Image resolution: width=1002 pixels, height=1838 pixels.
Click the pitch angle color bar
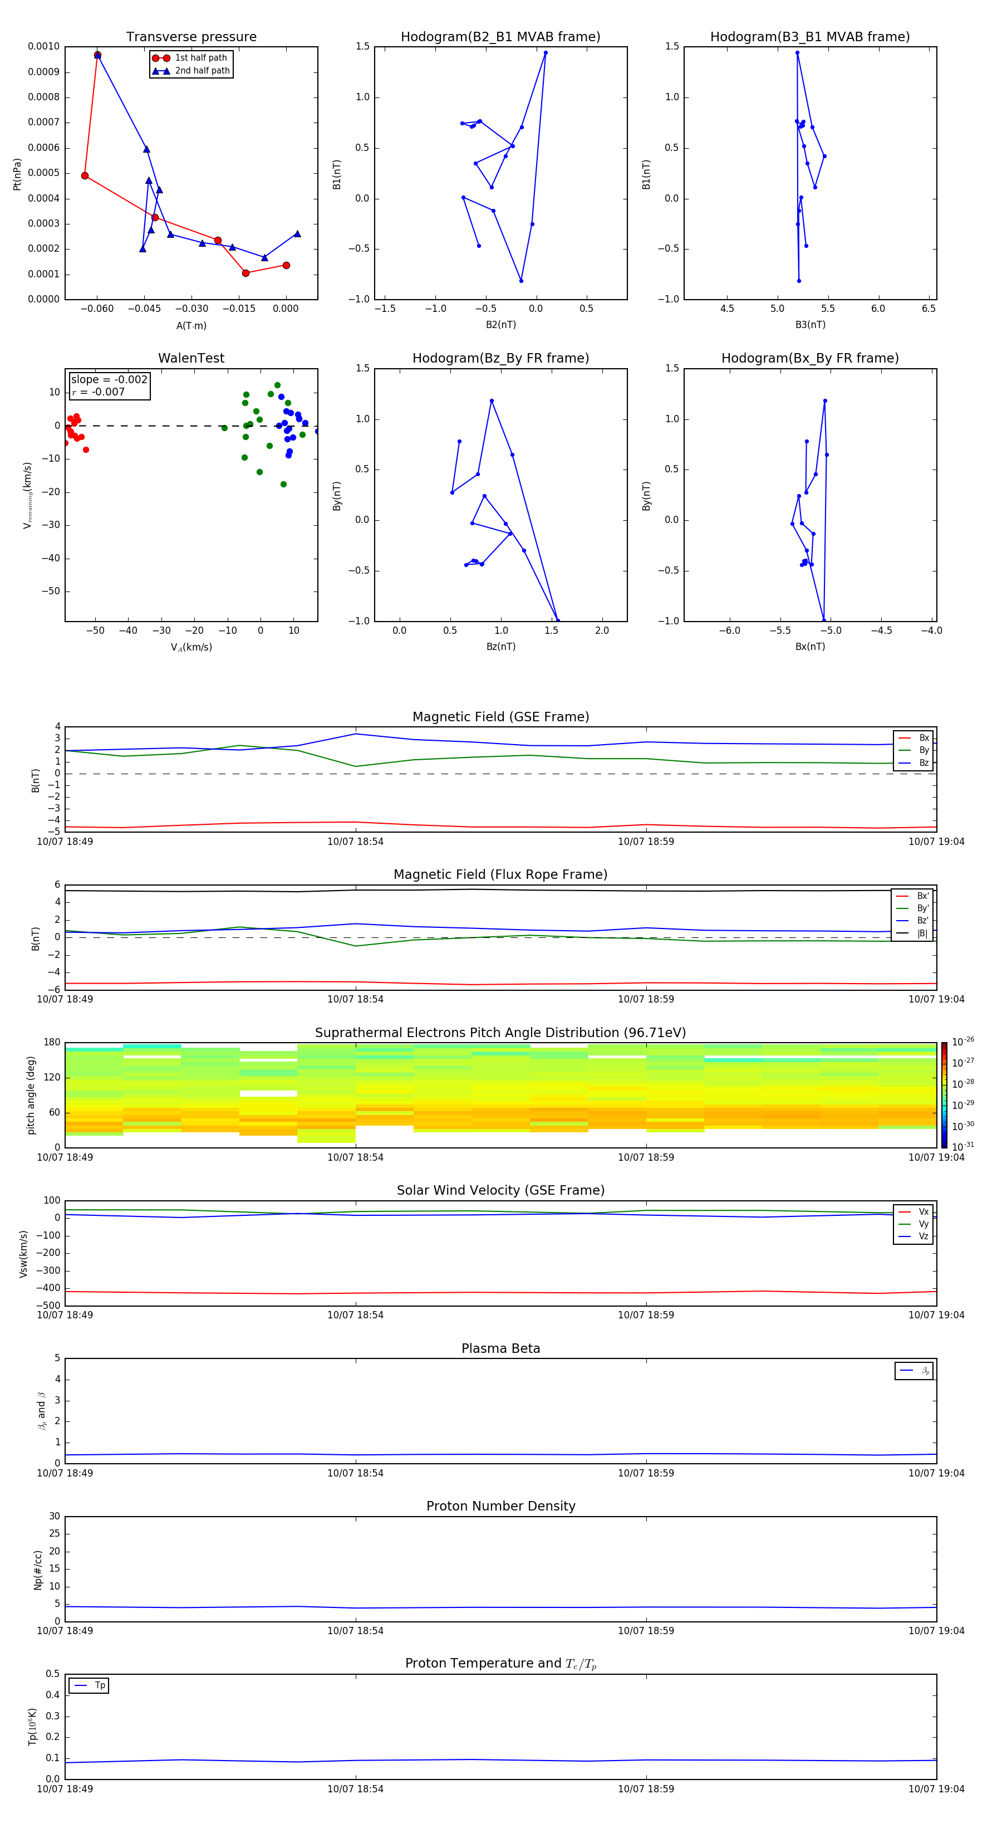coord(944,1094)
